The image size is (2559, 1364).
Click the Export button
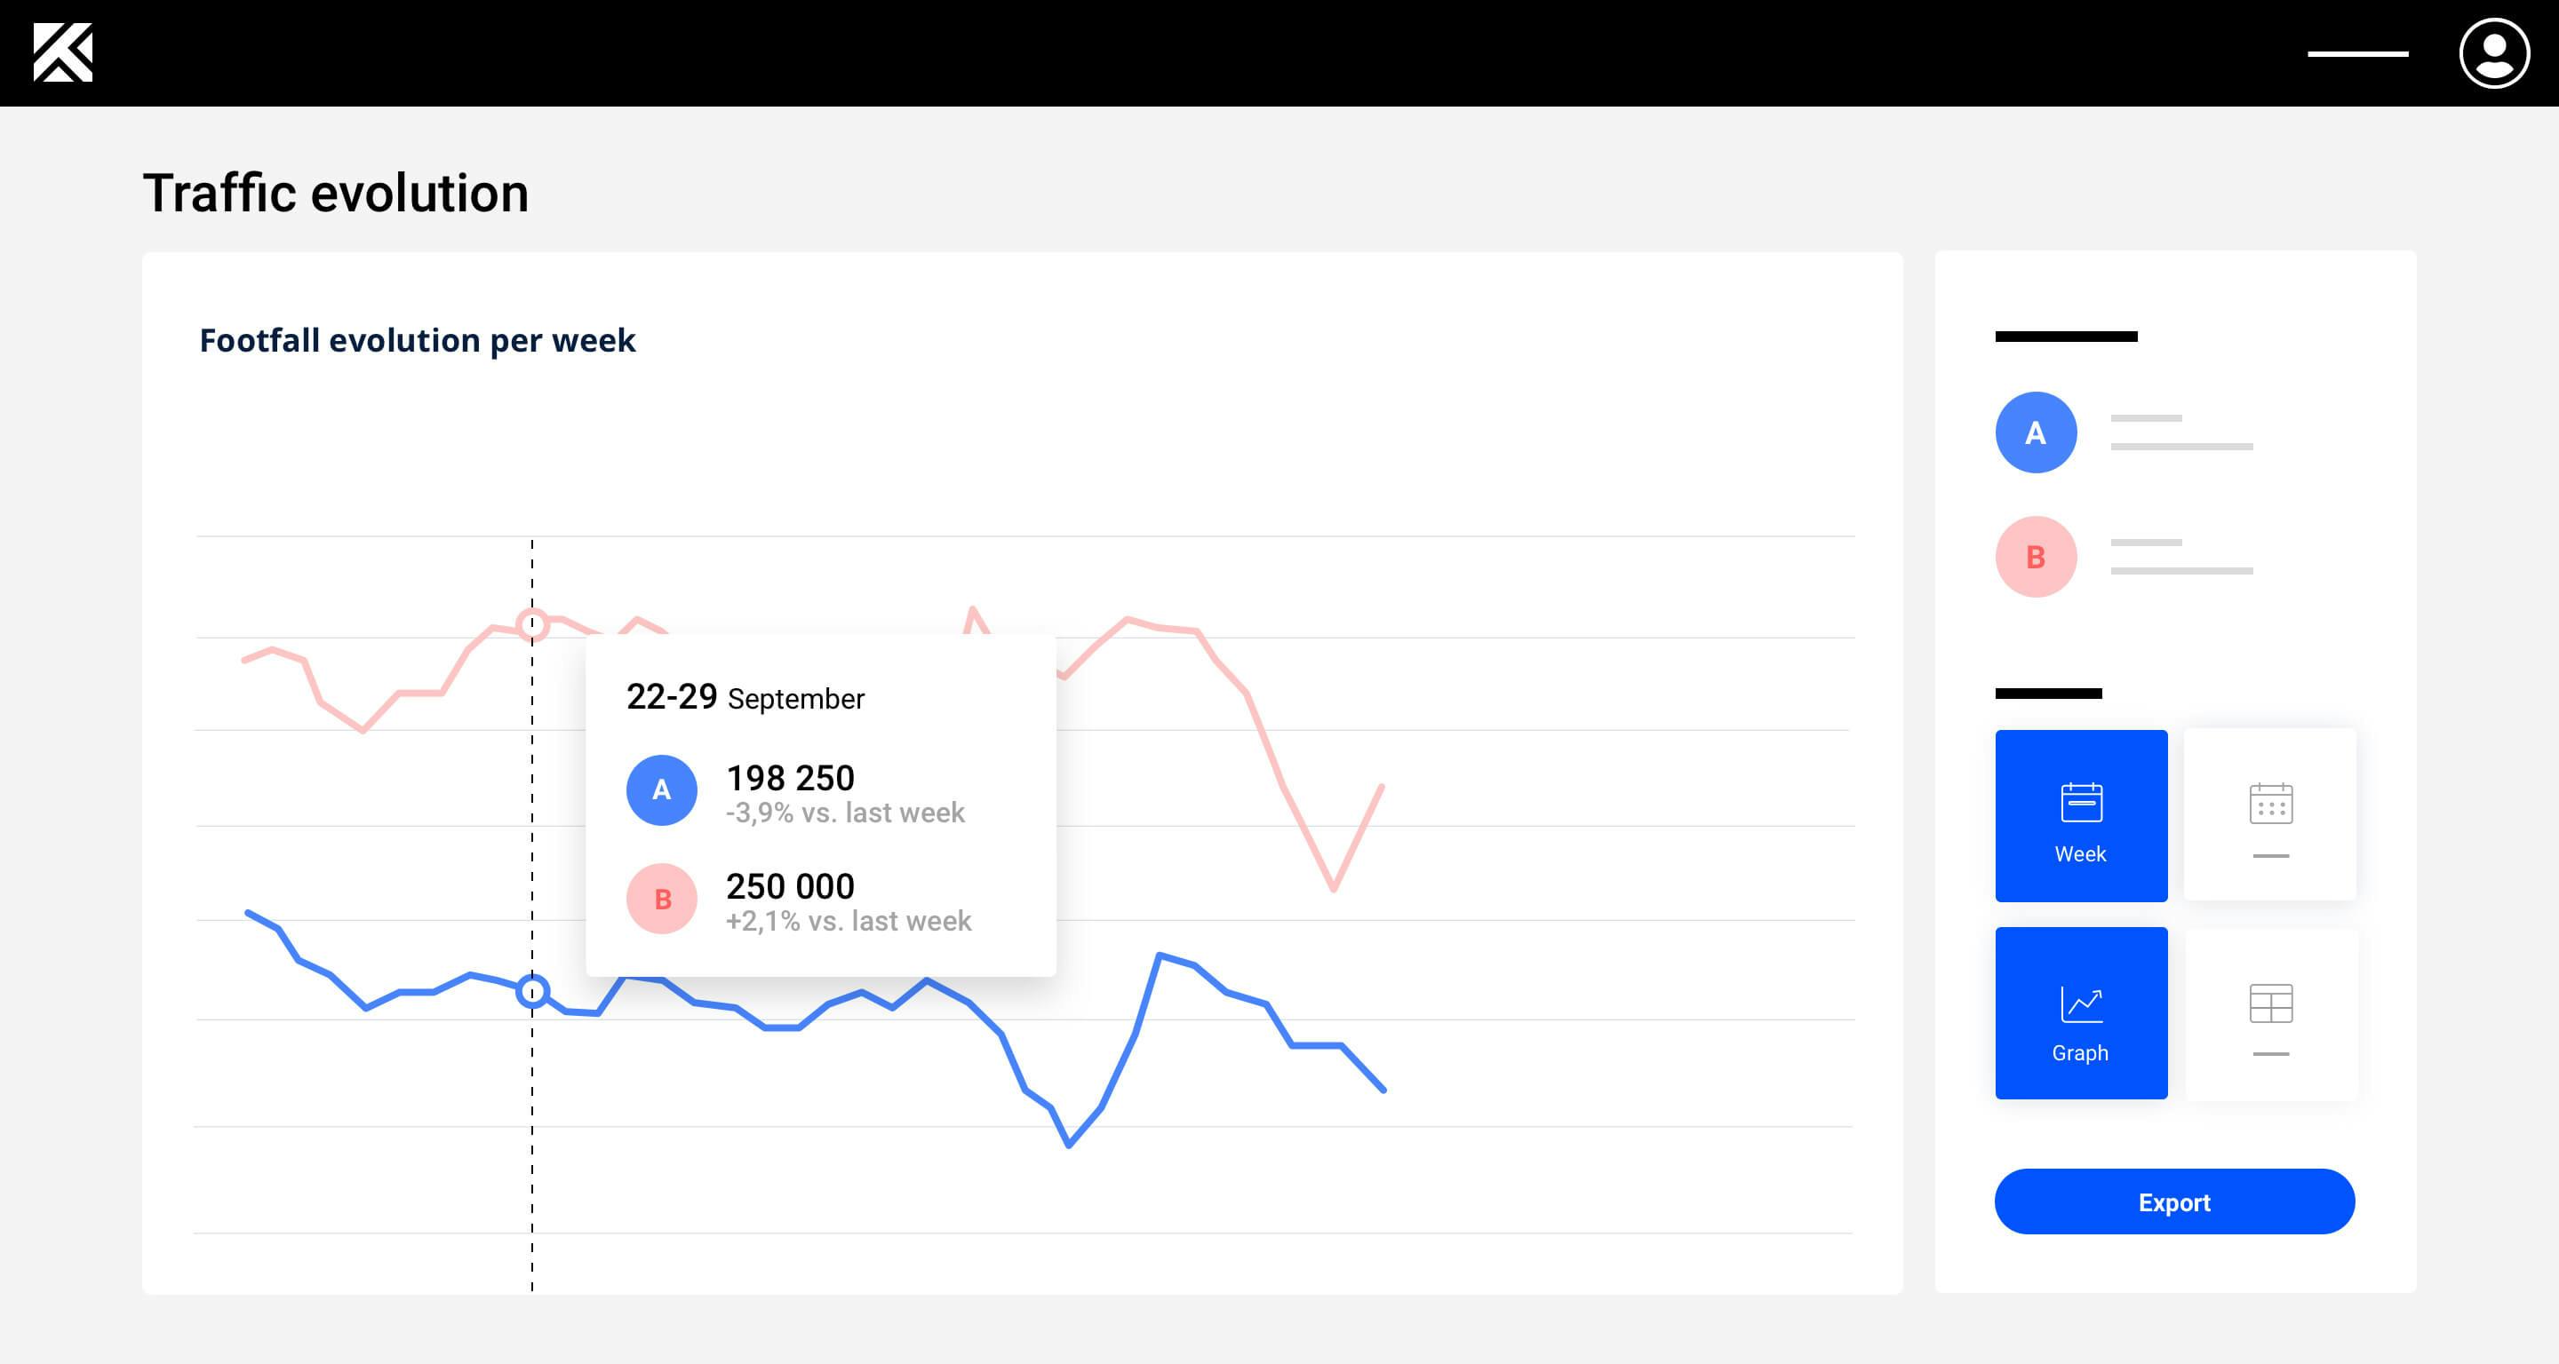coord(2173,1202)
